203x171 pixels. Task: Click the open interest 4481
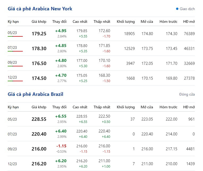(x=191, y=149)
